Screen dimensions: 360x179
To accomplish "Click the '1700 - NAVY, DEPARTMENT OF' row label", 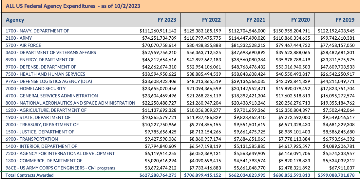I will pos(37,30).
